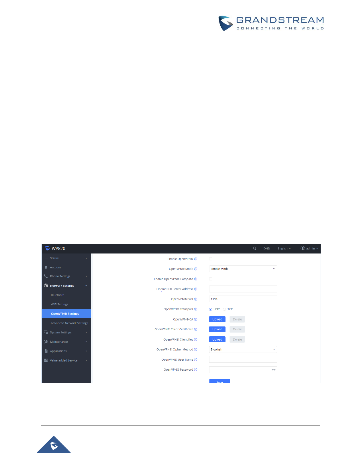This screenshot has height=454, width=351.
Task: Open help icon for OpenVPN® Transport
Action: (196, 309)
